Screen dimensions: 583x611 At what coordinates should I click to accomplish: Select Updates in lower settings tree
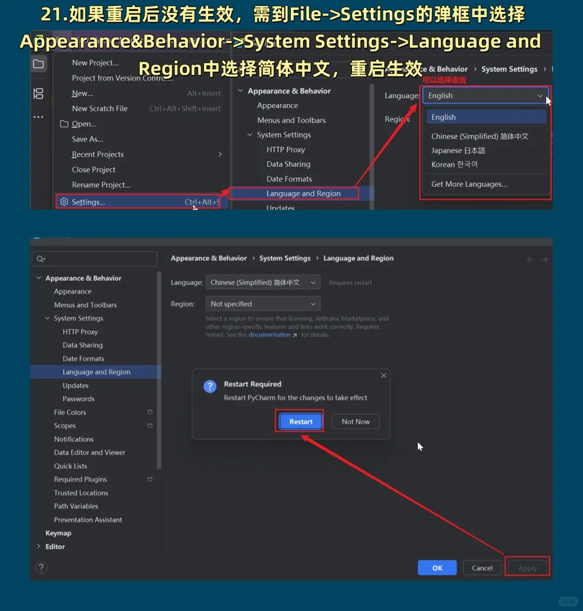pos(76,385)
